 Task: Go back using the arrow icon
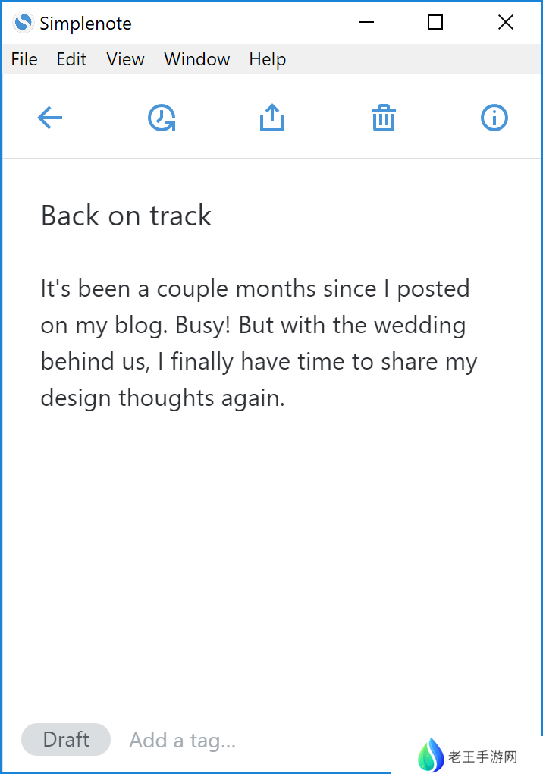[50, 118]
